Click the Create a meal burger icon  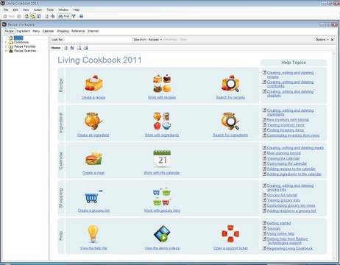coord(94,158)
